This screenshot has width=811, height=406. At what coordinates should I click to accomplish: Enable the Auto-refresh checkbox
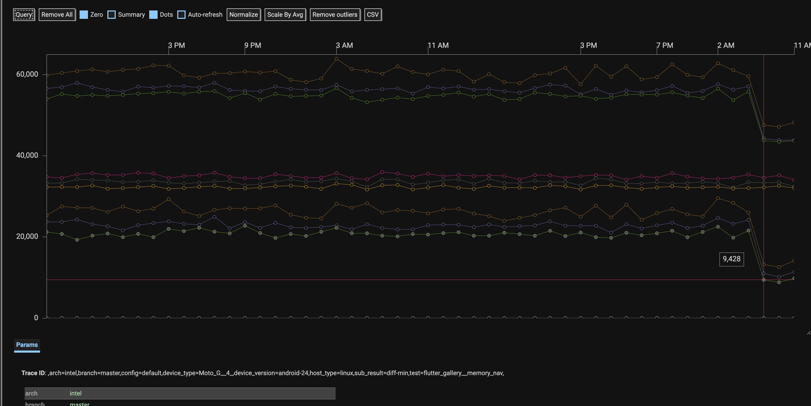coord(181,14)
